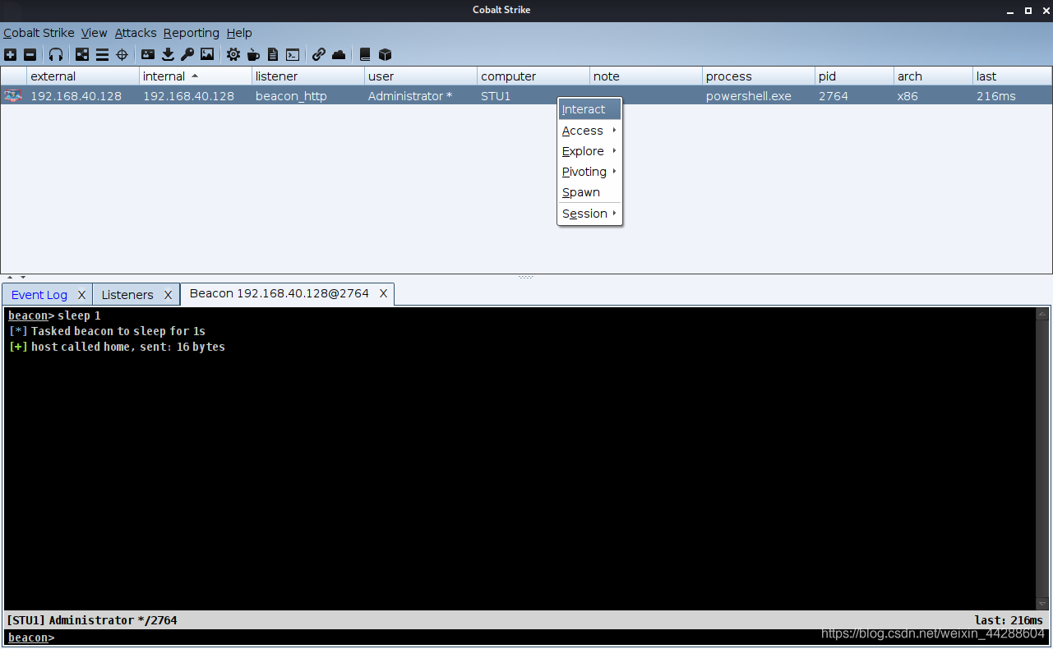The image size is (1053, 649).
Task: Click the host called home log line
Action: click(x=117, y=347)
